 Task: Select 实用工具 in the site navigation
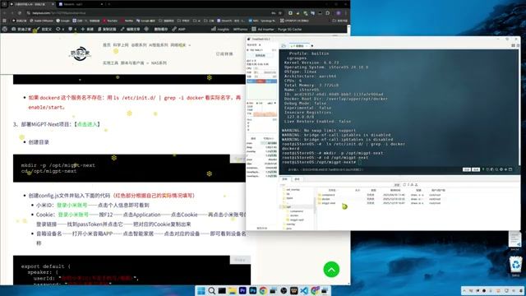click(x=110, y=63)
